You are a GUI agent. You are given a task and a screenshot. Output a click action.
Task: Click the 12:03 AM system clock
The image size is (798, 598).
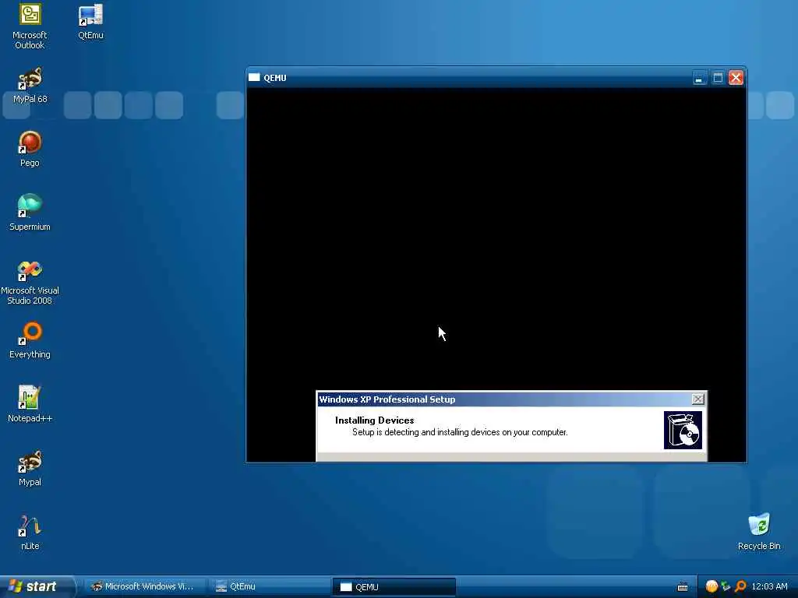[x=769, y=587]
